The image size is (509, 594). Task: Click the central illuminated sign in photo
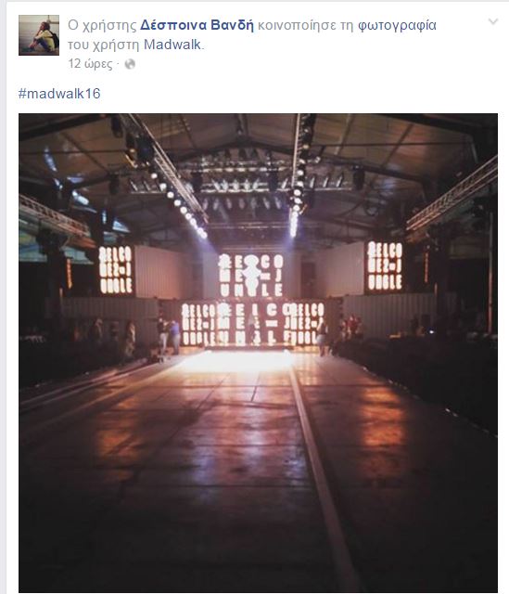[250, 275]
